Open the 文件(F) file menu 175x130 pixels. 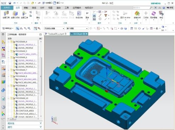7,8
